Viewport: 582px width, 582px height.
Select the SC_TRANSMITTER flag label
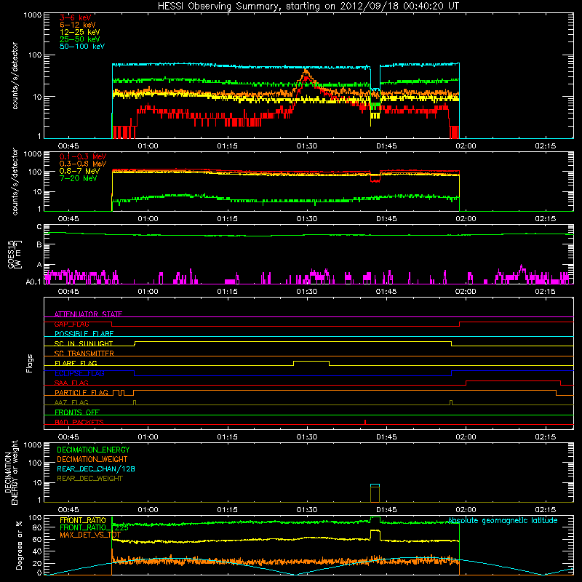[84, 354]
